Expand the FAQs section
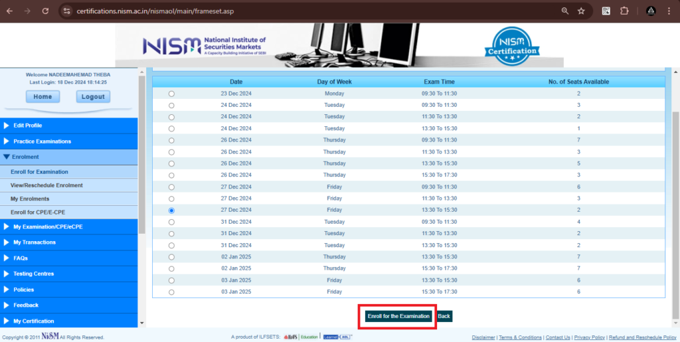 click(x=69, y=258)
